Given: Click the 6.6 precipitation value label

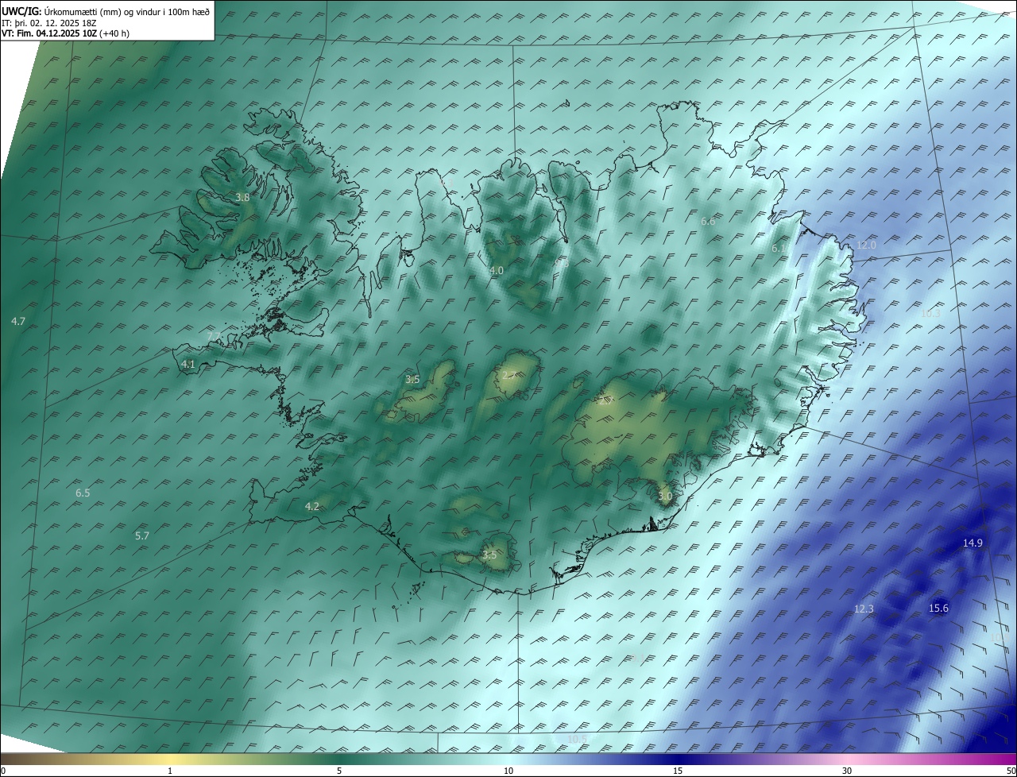Looking at the screenshot, I should tap(708, 221).
